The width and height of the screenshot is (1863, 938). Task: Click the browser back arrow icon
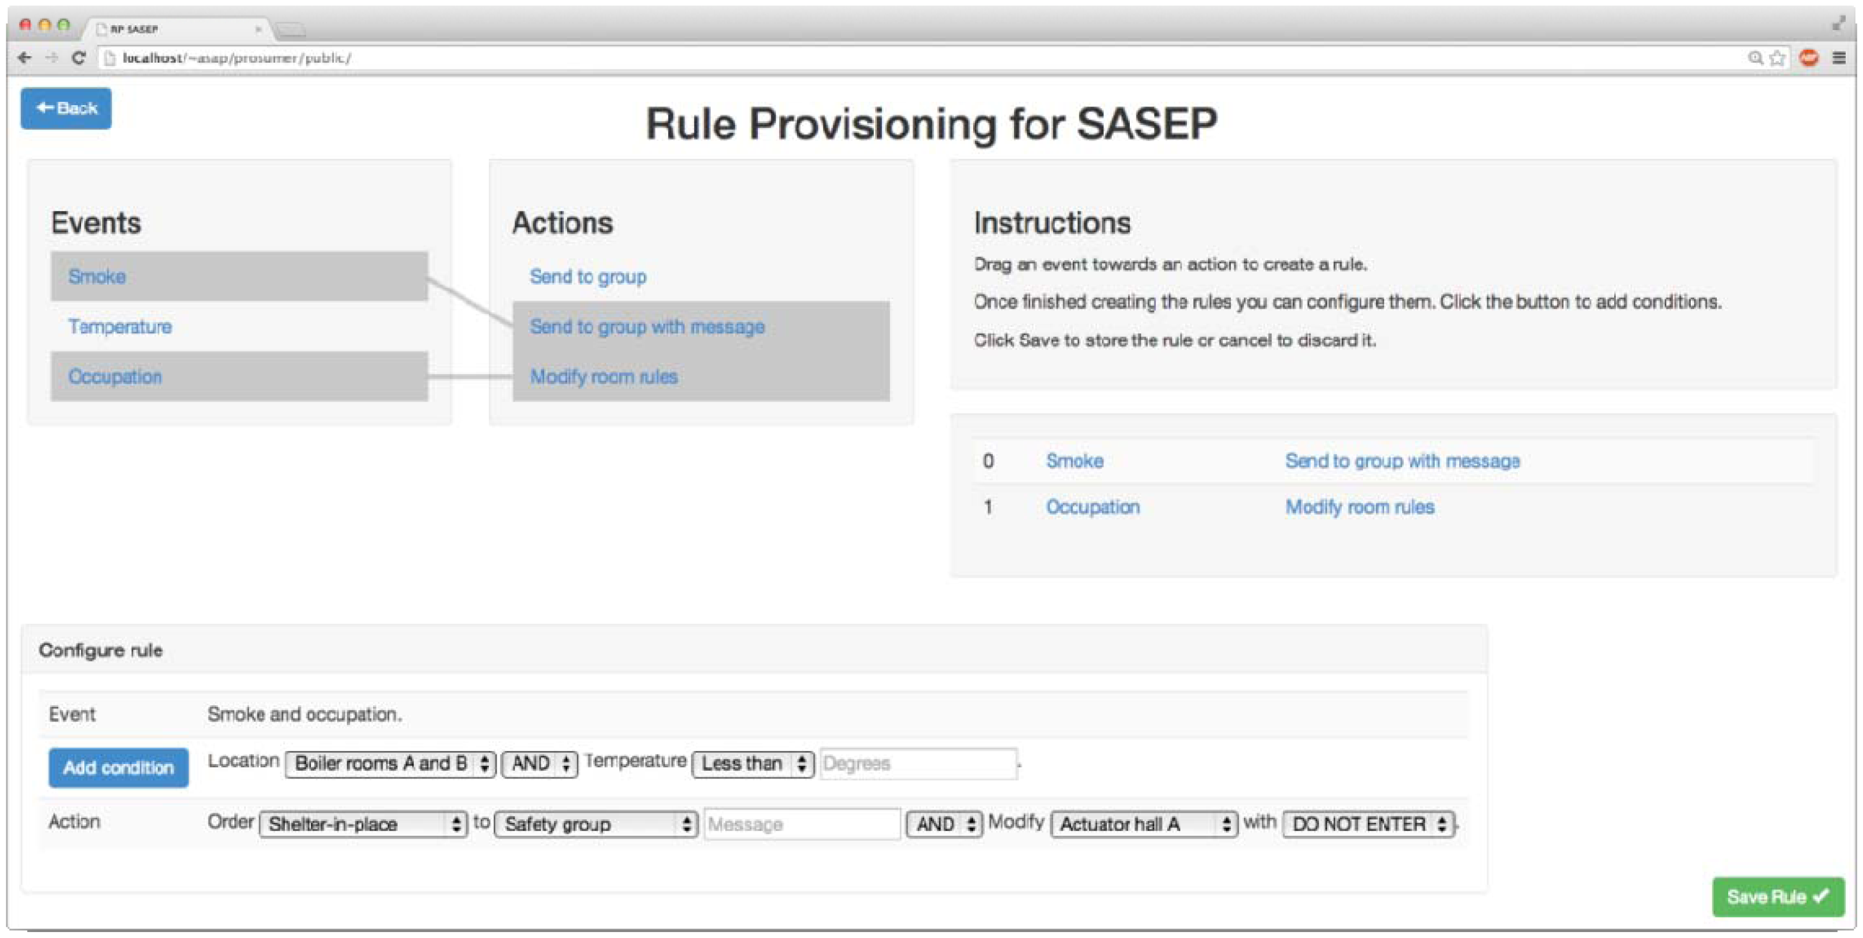click(25, 58)
